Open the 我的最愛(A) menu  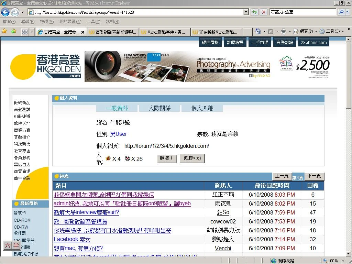click(70, 22)
